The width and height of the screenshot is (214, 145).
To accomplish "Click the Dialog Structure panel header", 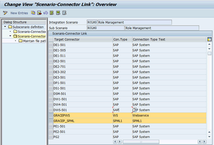I will click(x=24, y=22).
